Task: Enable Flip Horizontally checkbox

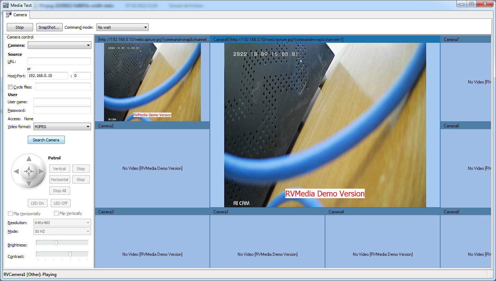Action: [10, 214]
